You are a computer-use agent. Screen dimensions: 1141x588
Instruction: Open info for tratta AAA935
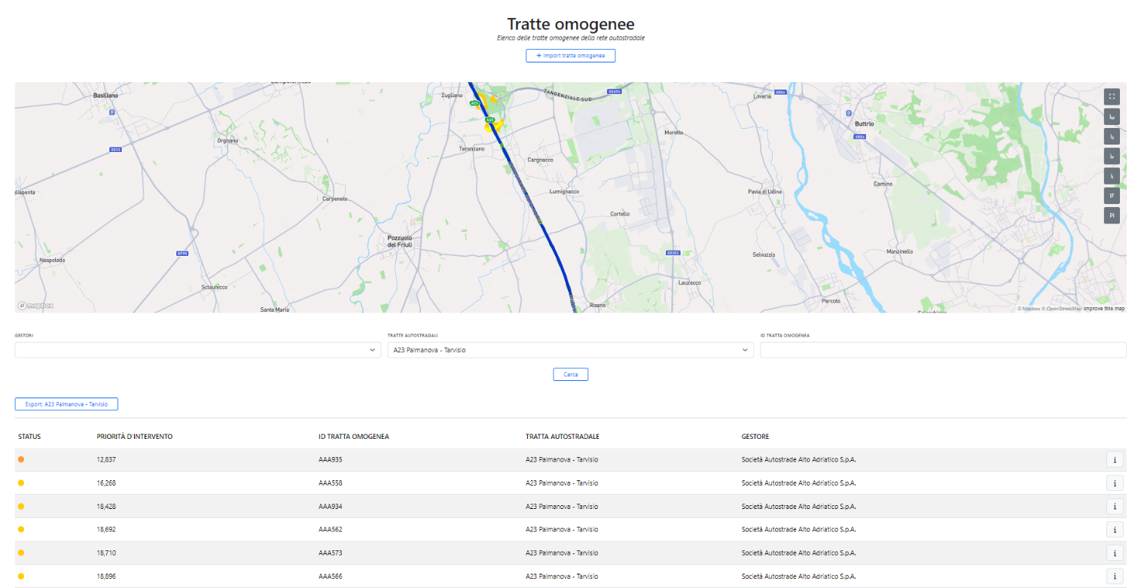(1115, 460)
